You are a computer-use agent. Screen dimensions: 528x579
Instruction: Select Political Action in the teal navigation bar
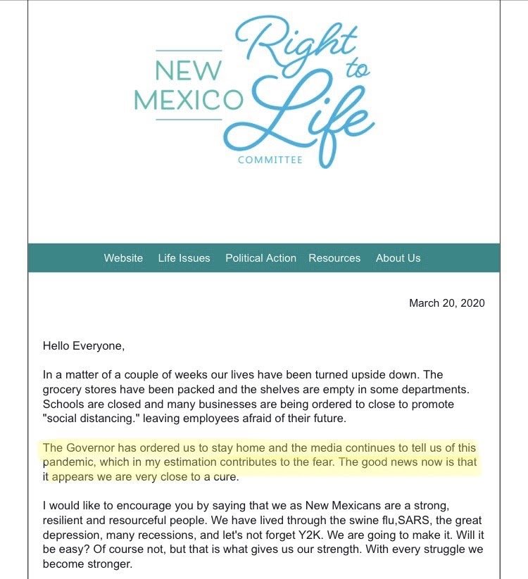[x=261, y=257]
